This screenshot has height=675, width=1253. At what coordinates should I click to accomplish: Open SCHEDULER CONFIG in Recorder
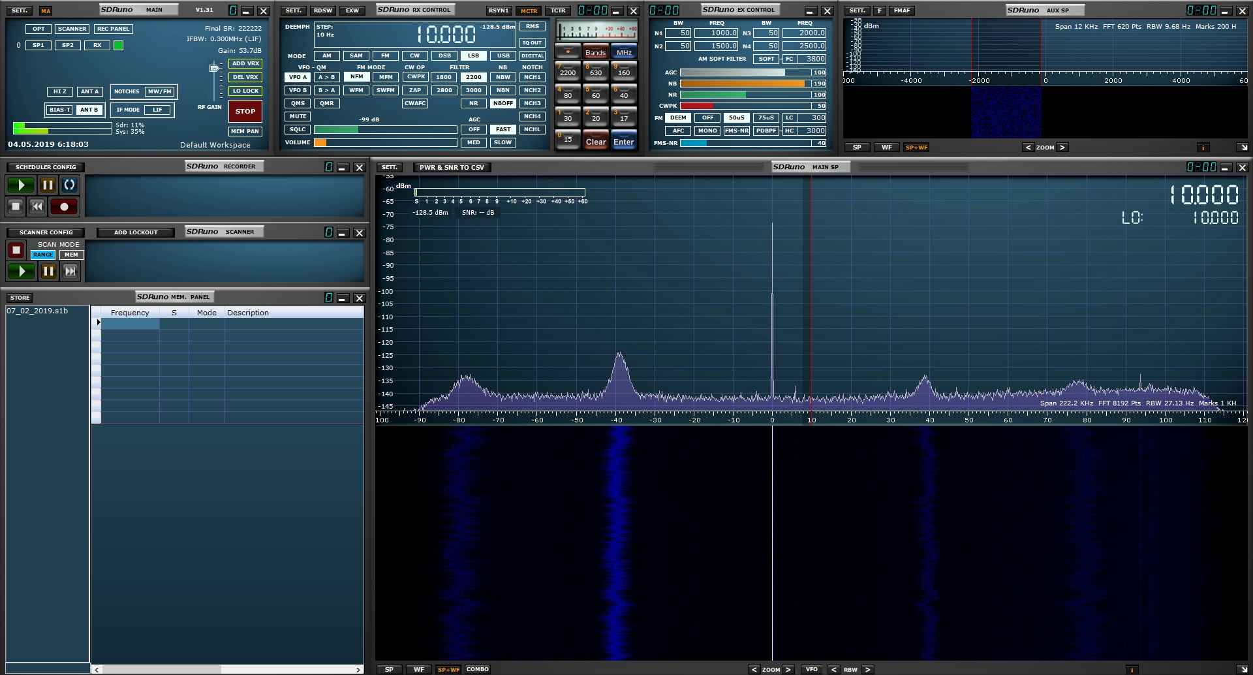point(46,167)
